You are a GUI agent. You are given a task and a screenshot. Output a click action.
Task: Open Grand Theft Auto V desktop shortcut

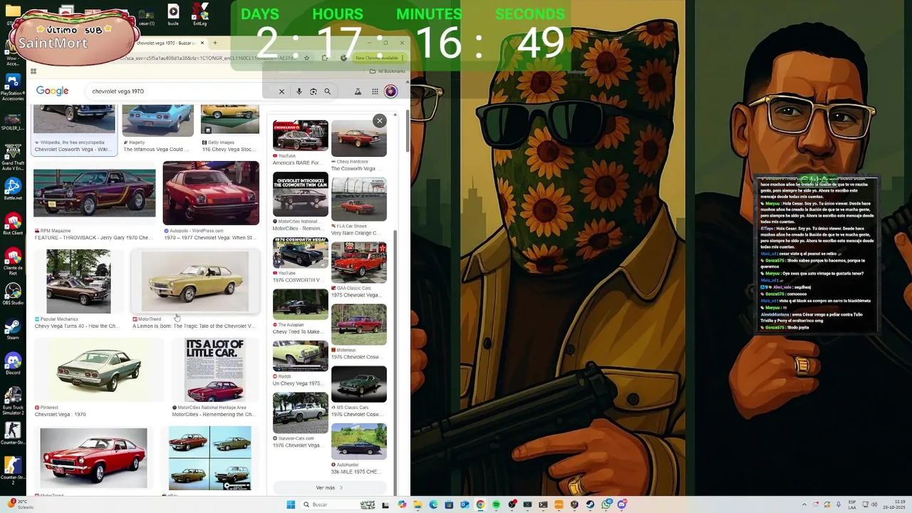pos(12,156)
